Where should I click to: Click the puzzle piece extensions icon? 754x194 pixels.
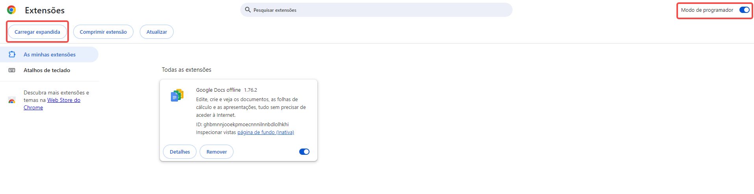[x=12, y=54]
